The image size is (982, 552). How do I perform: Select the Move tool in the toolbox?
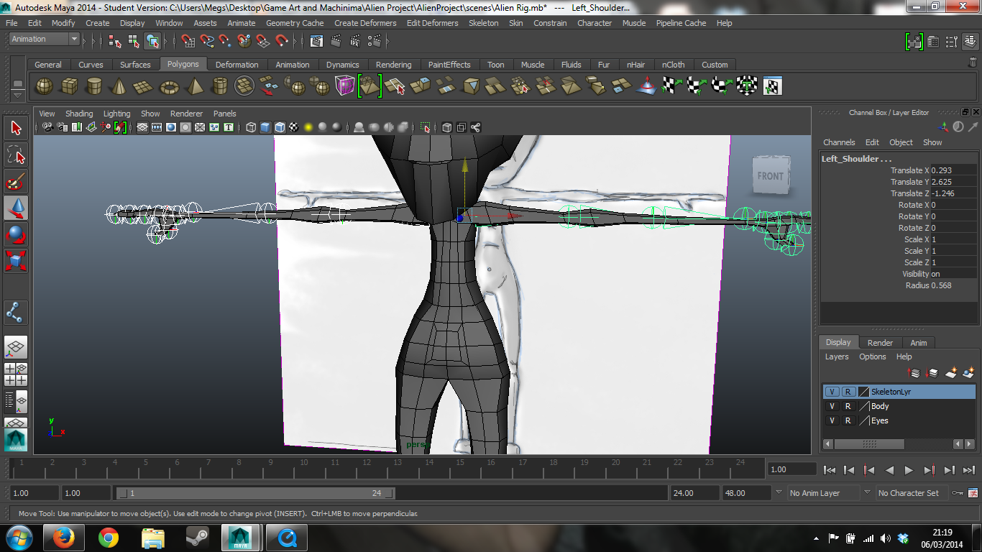(x=16, y=208)
